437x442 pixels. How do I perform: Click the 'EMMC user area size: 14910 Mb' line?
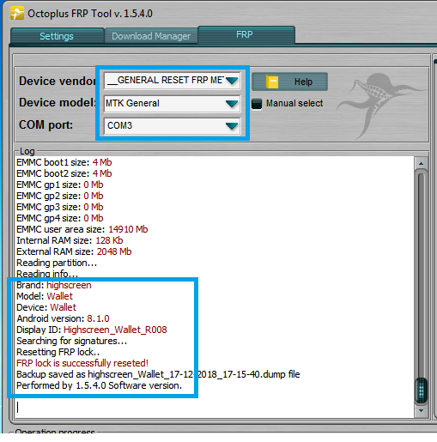tap(82, 229)
